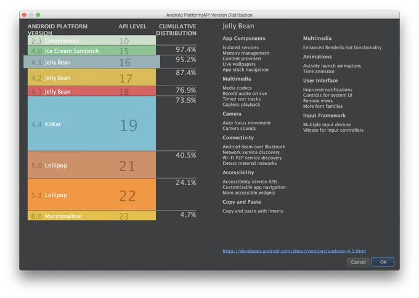The width and height of the screenshot is (419, 298).
Task: Click the 87.4% cumulative distribution value
Action: [185, 73]
